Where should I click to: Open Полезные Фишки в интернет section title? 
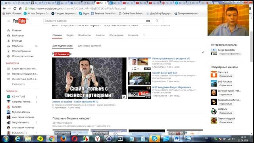[x=71, y=118]
